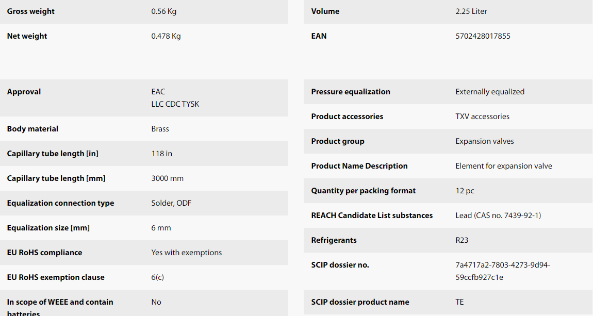Select the Body material value Brass
This screenshot has width=593, height=316.
[160, 129]
